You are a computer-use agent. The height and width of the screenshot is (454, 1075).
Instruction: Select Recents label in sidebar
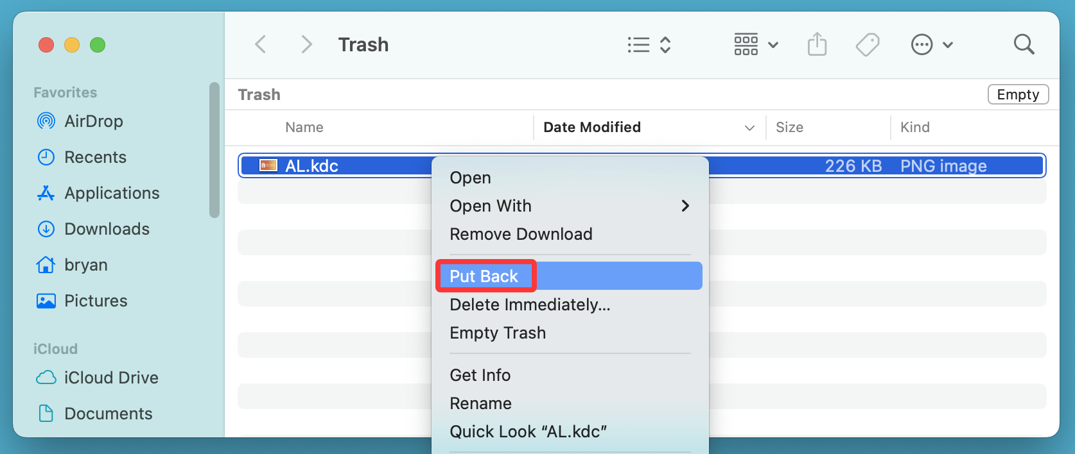point(96,157)
